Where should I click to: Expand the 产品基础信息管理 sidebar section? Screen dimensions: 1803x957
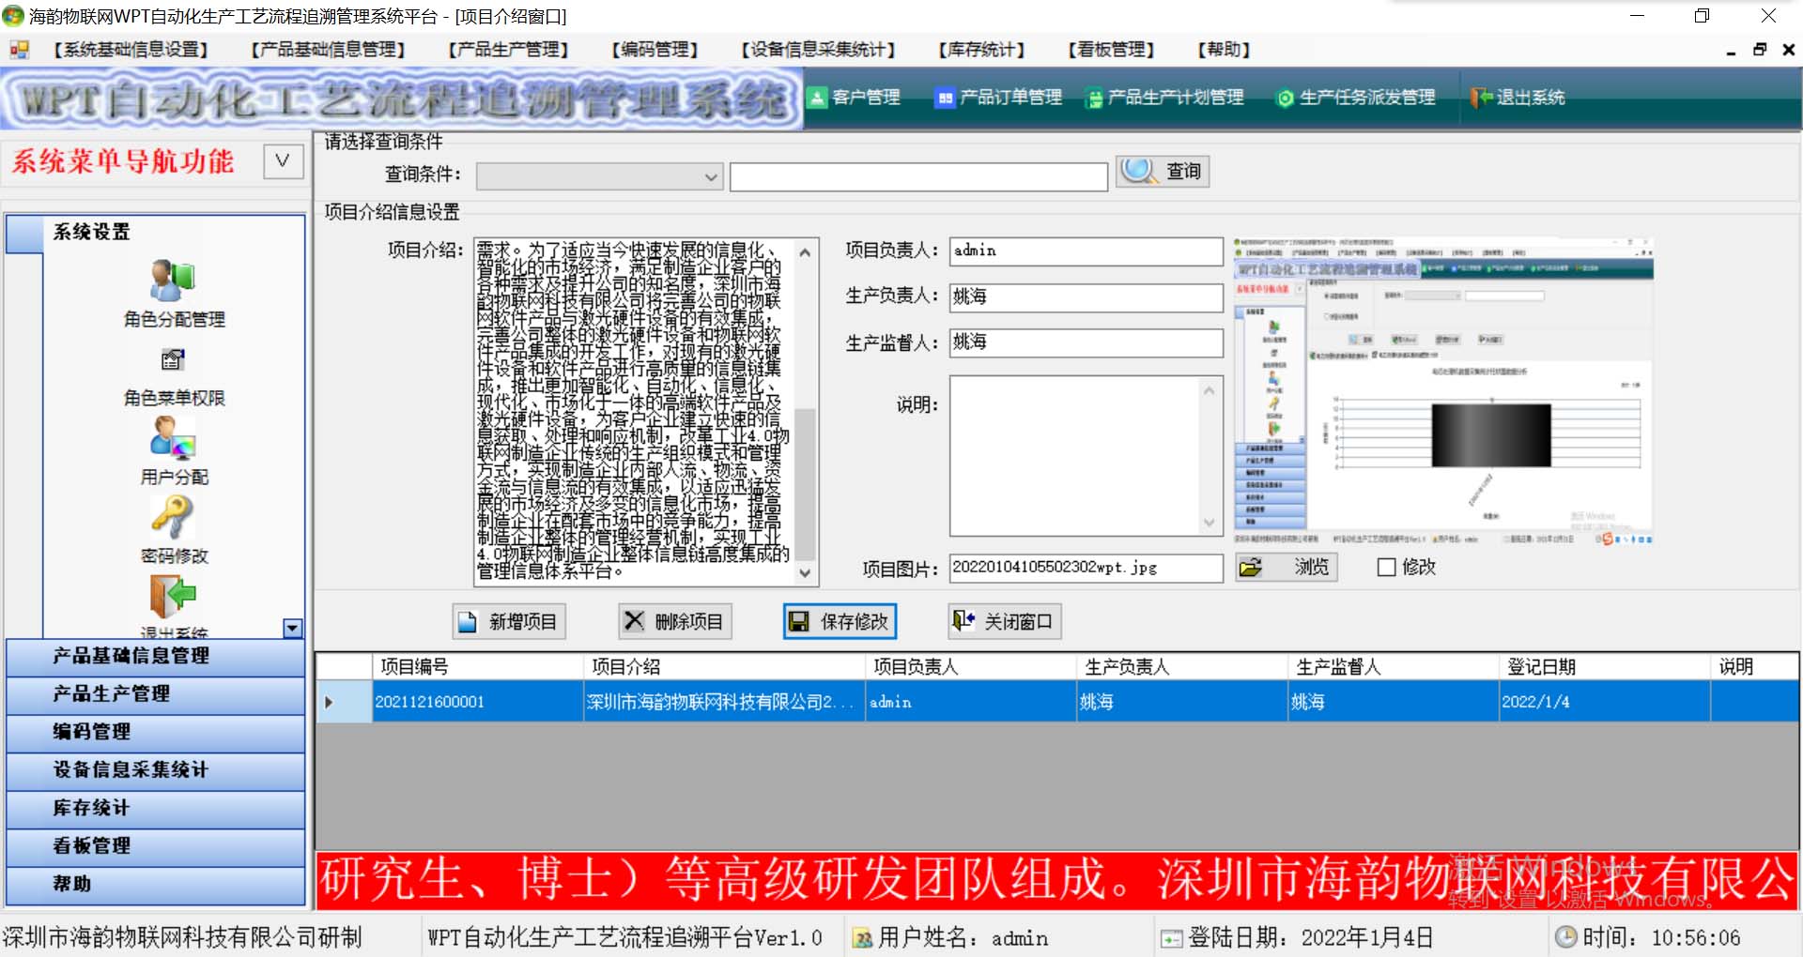tap(156, 656)
